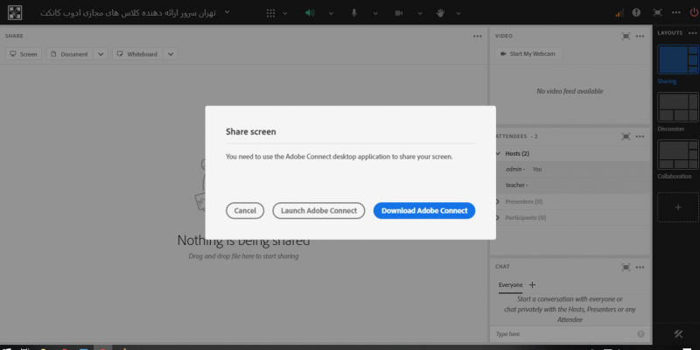Select the Discussion layout thumbnail
The image size is (700, 350).
[x=677, y=108]
